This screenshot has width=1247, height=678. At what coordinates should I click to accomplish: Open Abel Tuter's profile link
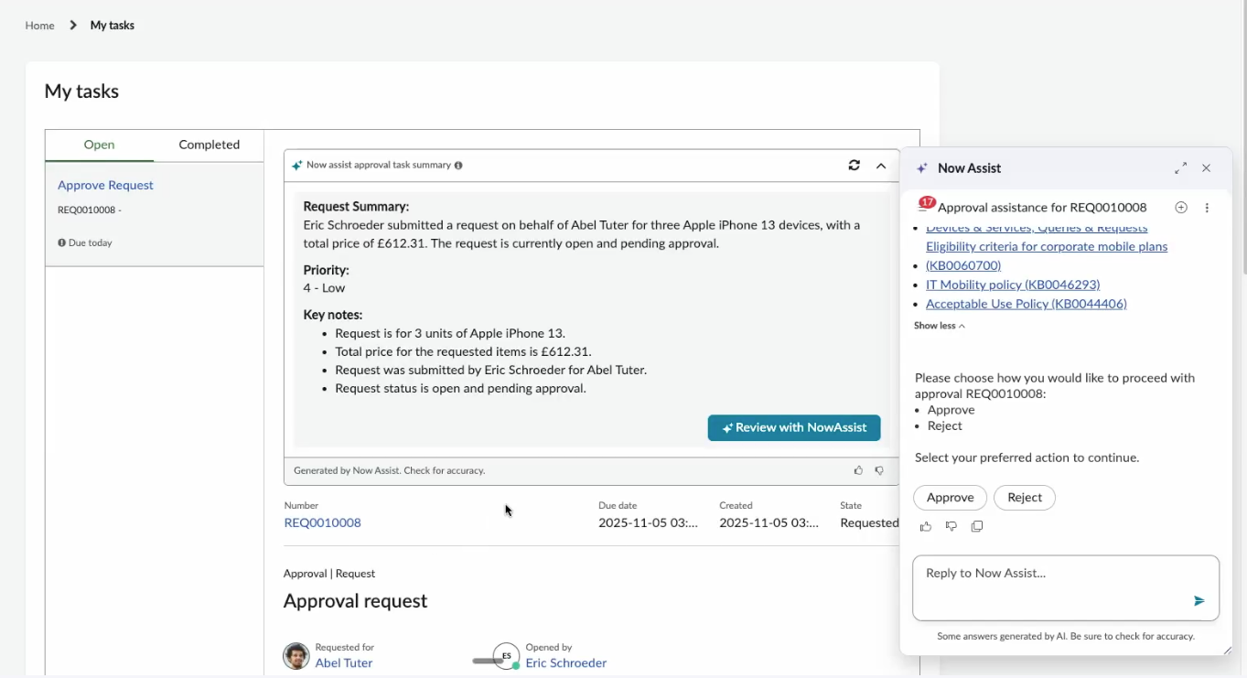point(344,662)
